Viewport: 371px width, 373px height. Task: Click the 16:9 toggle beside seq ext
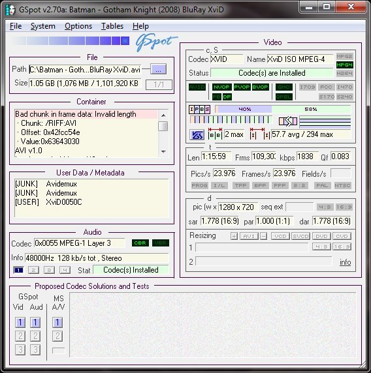click(344, 207)
